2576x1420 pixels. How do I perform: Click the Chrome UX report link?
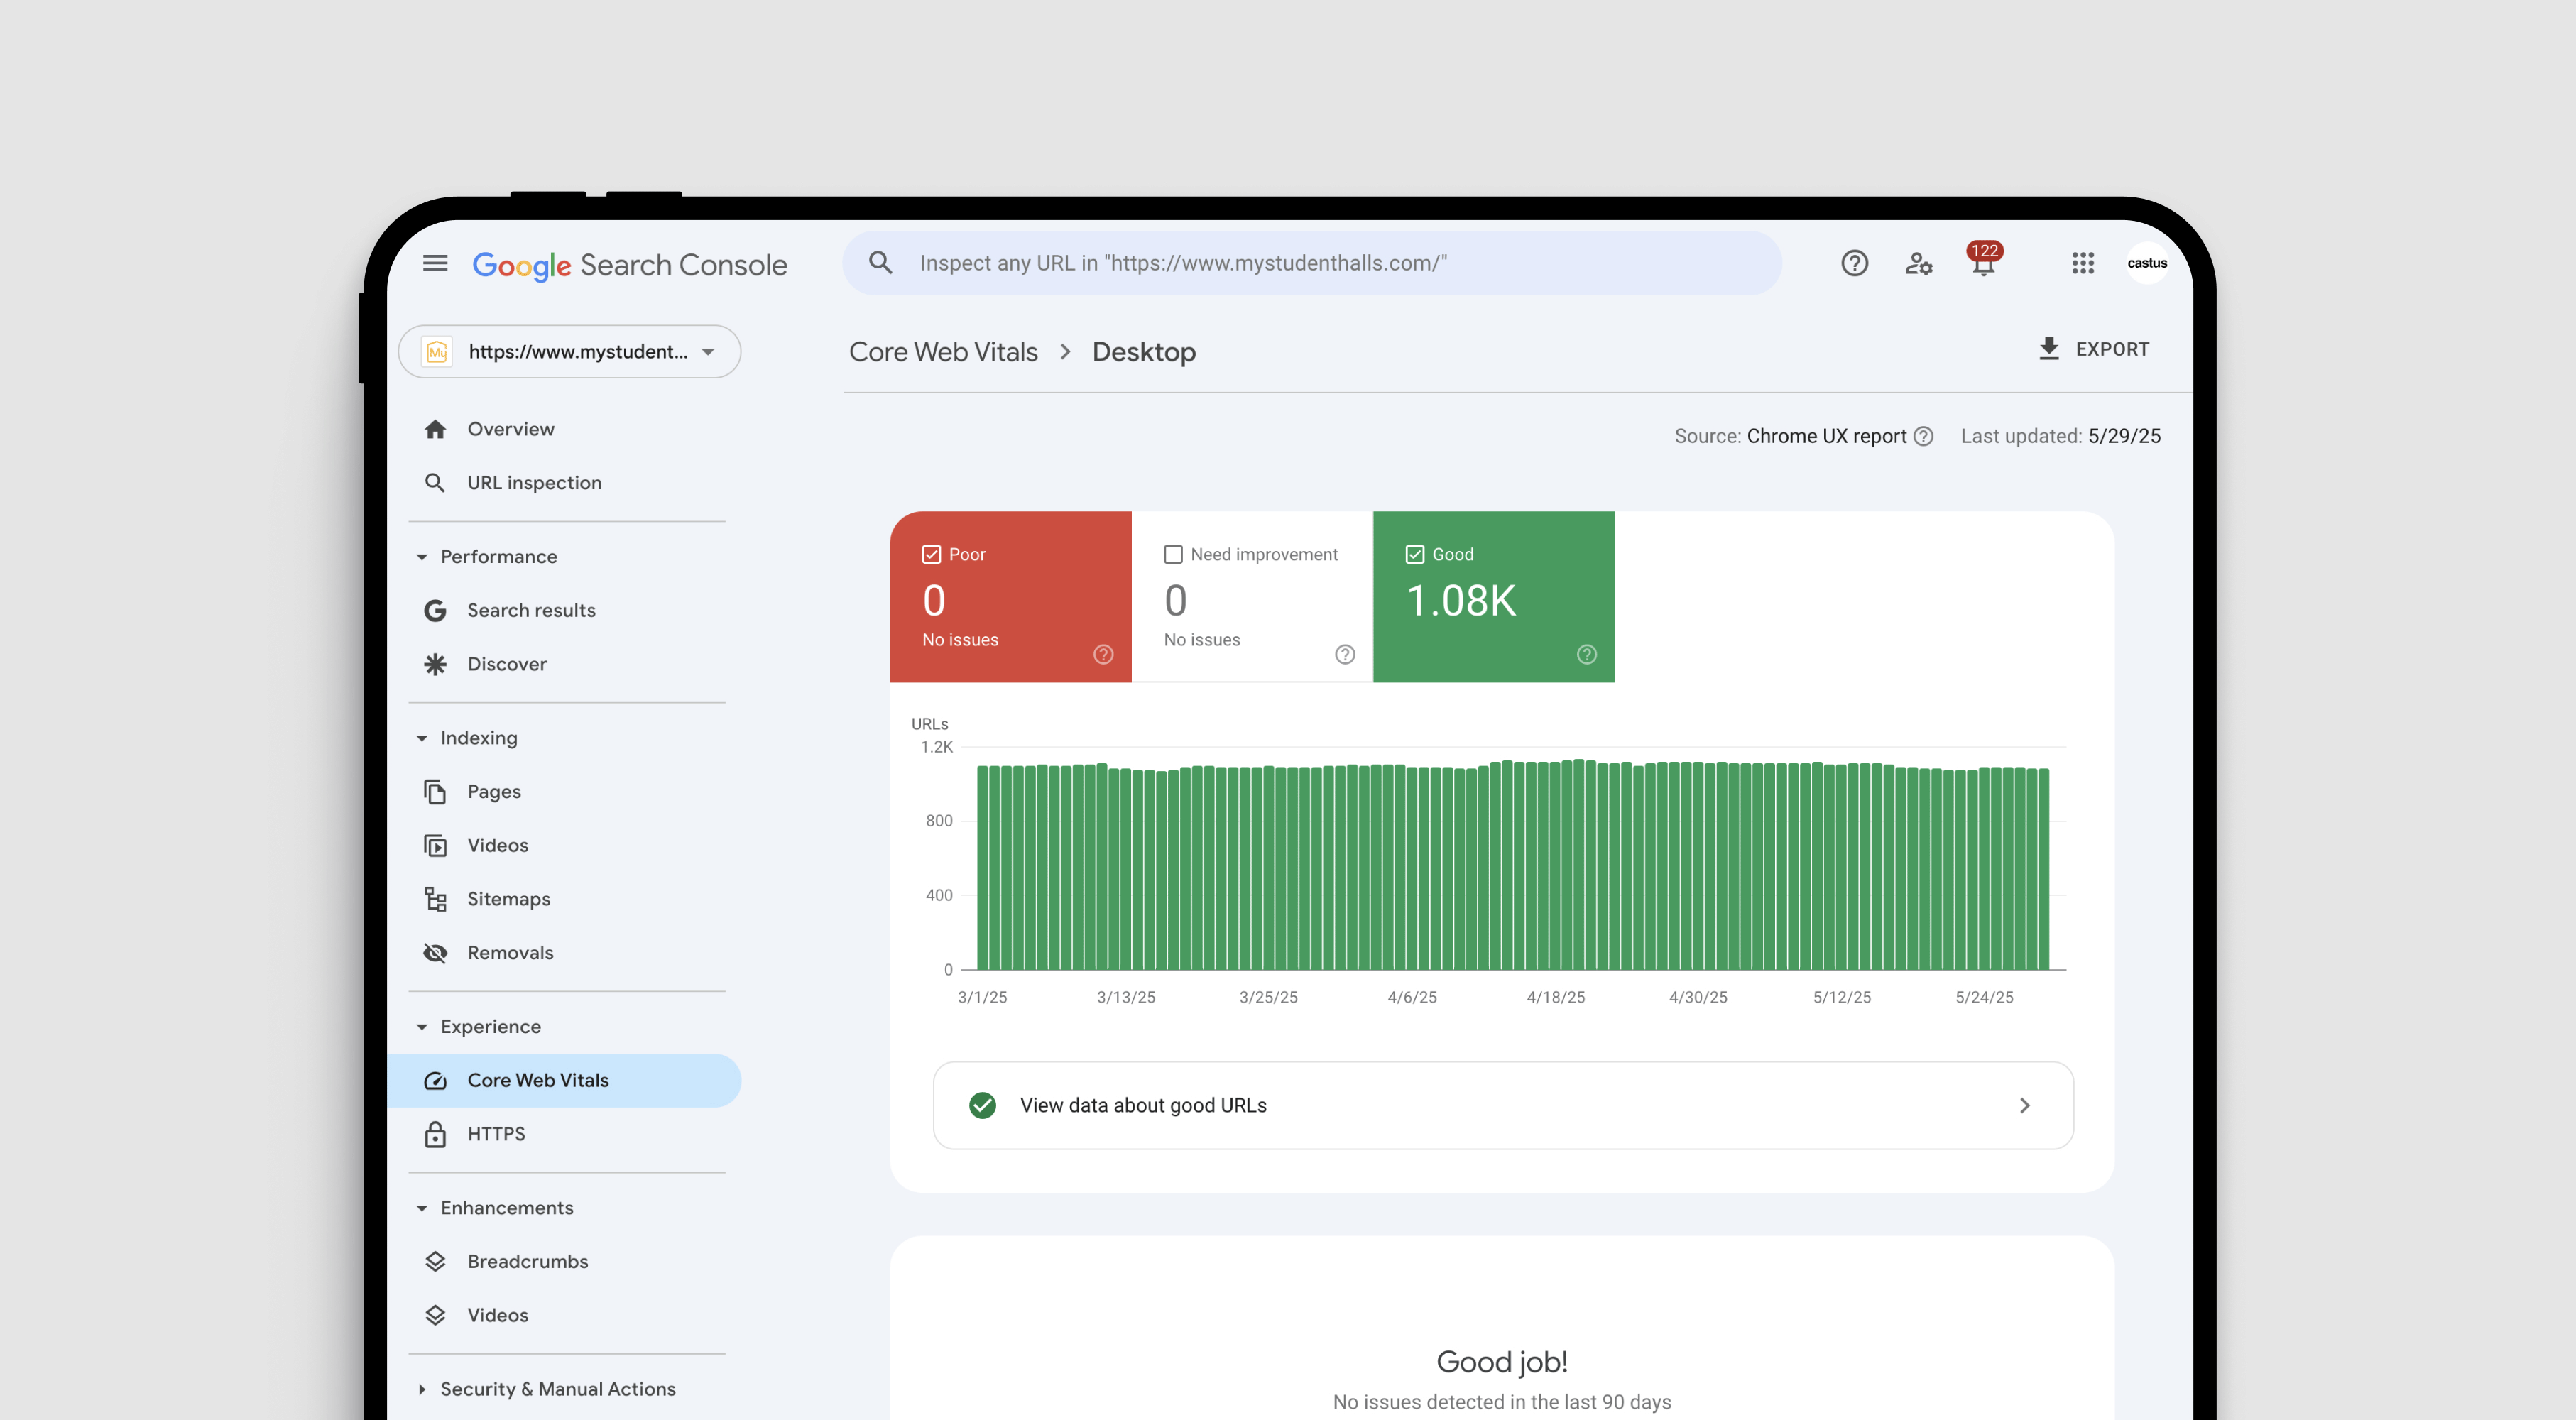(1826, 436)
